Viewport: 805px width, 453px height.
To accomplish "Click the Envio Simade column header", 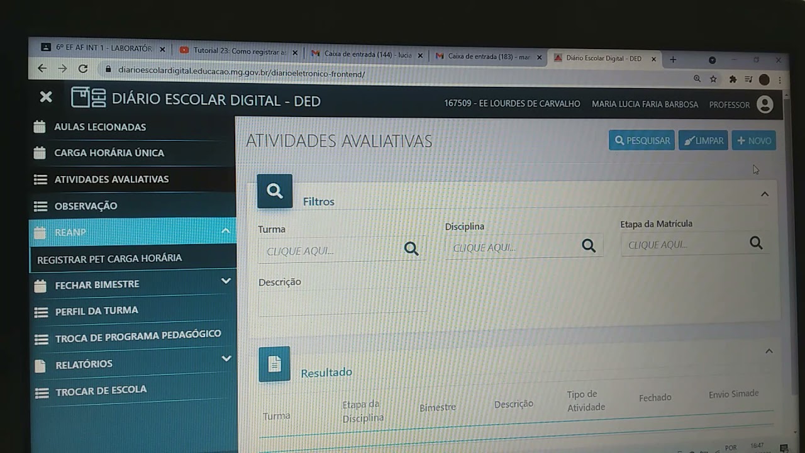I will (733, 394).
